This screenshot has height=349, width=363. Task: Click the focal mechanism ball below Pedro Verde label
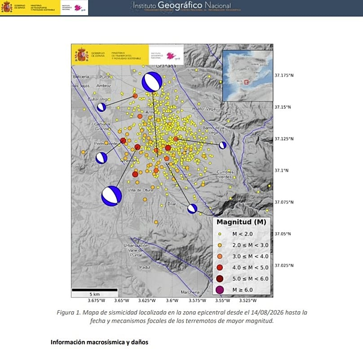[x=102, y=158]
